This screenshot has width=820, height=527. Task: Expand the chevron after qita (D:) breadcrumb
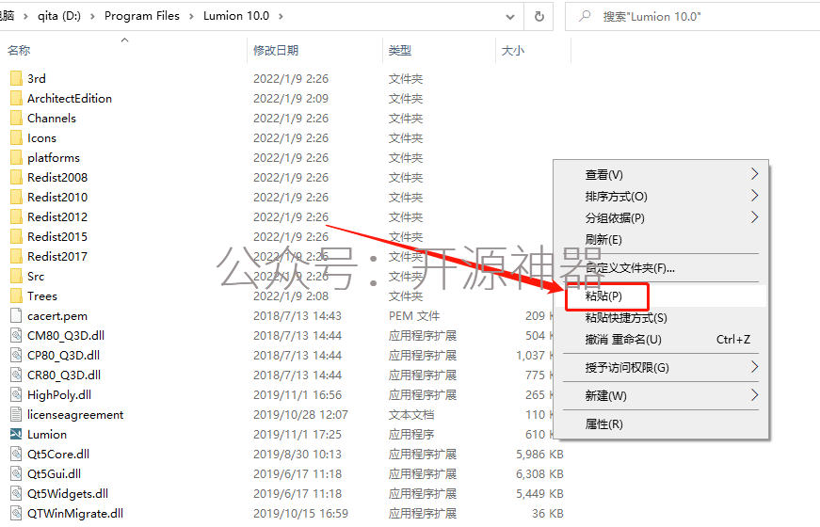92,16
